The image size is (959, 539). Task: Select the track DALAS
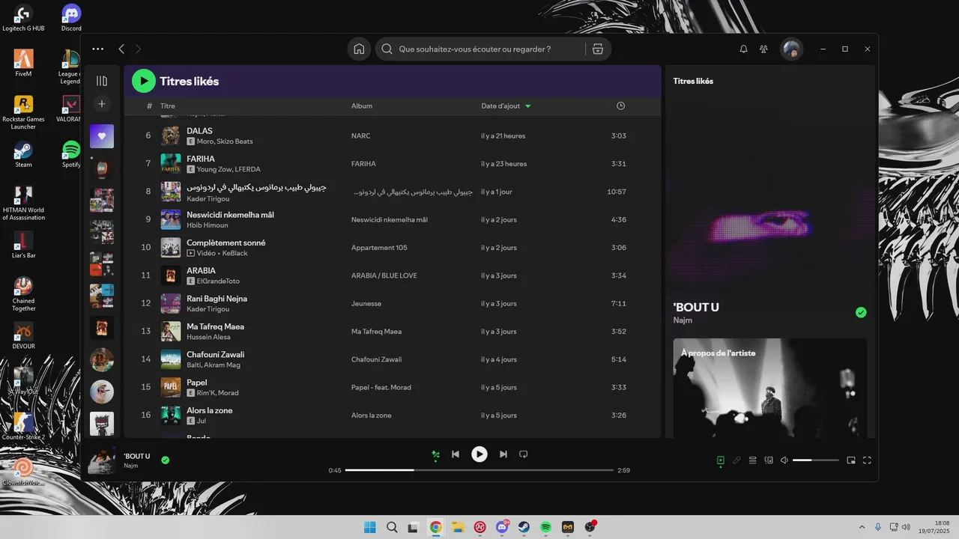(x=199, y=131)
